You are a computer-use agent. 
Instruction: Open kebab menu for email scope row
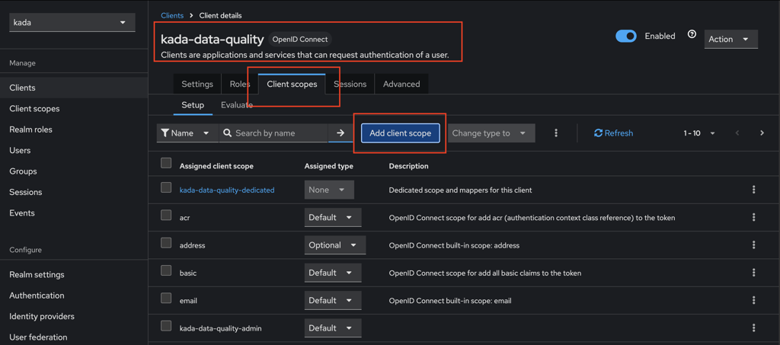coord(753,301)
